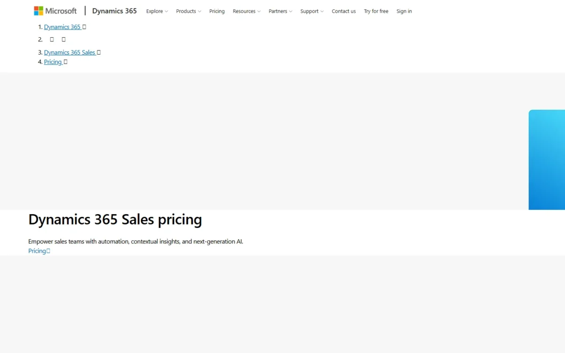Screen dimensions: 565x353
Task: Expand the Explore menu
Action: click(157, 11)
